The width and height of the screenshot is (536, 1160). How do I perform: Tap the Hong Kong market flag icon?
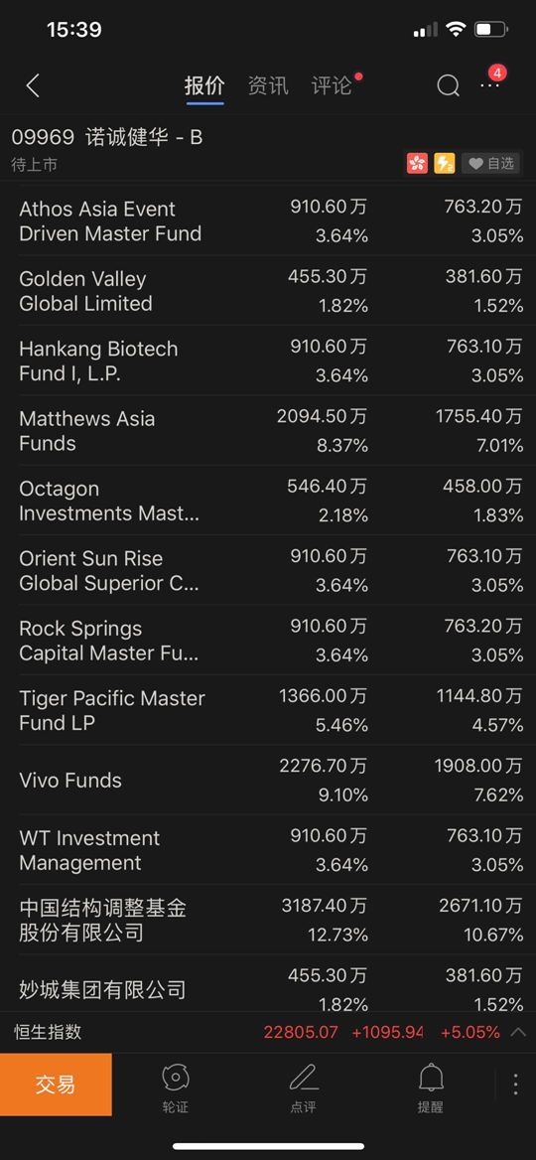417,163
